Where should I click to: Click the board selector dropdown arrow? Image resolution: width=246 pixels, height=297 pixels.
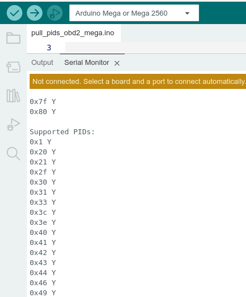pos(187,13)
